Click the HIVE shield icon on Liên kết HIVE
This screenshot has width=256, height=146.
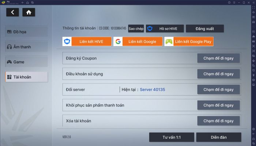67,42
